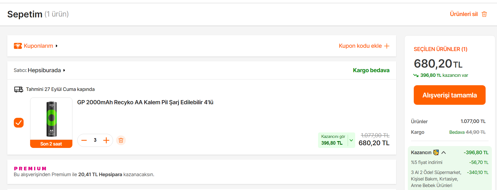Open the GP 2000mAh Recyko product title

(x=145, y=102)
